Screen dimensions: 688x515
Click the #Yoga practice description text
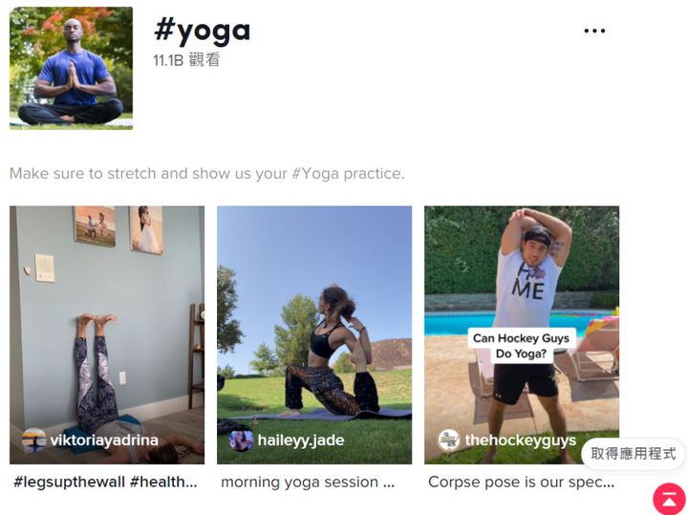click(207, 174)
